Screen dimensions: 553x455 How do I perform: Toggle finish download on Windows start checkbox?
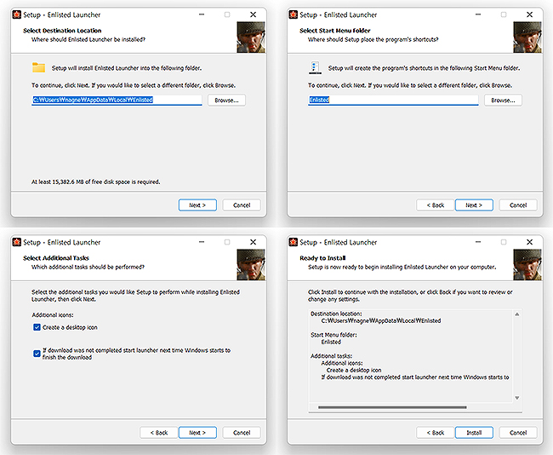click(x=37, y=354)
